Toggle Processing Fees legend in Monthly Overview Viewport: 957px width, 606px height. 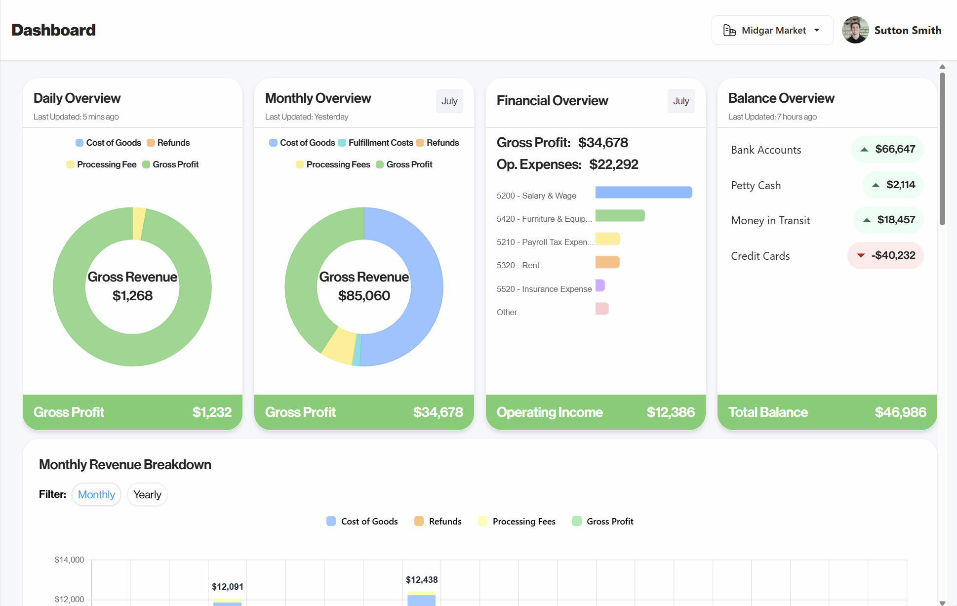(x=333, y=164)
